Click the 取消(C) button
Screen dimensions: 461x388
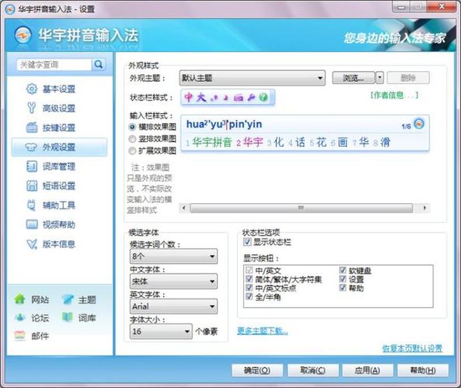pos(312,370)
